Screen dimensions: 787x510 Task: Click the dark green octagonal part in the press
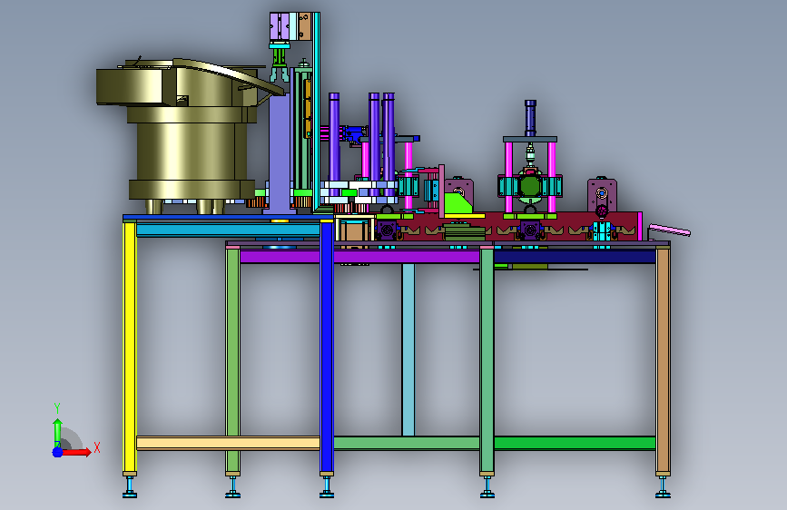pos(529,186)
